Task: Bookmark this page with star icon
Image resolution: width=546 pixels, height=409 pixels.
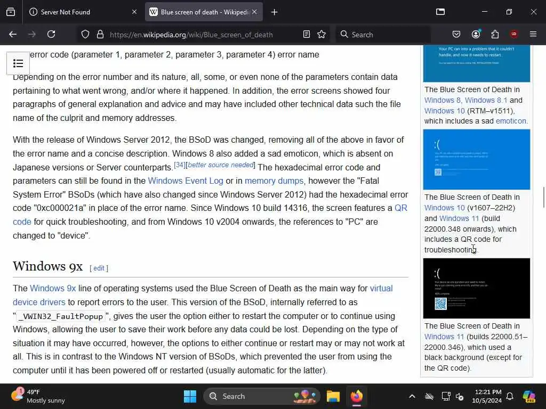Action: click(x=322, y=35)
